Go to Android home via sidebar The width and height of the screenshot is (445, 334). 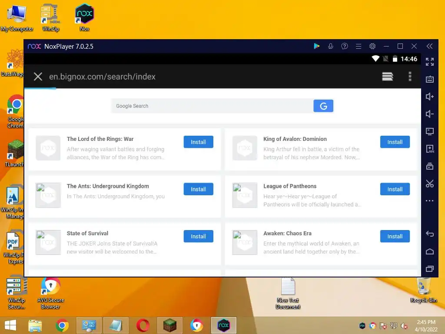point(430,251)
